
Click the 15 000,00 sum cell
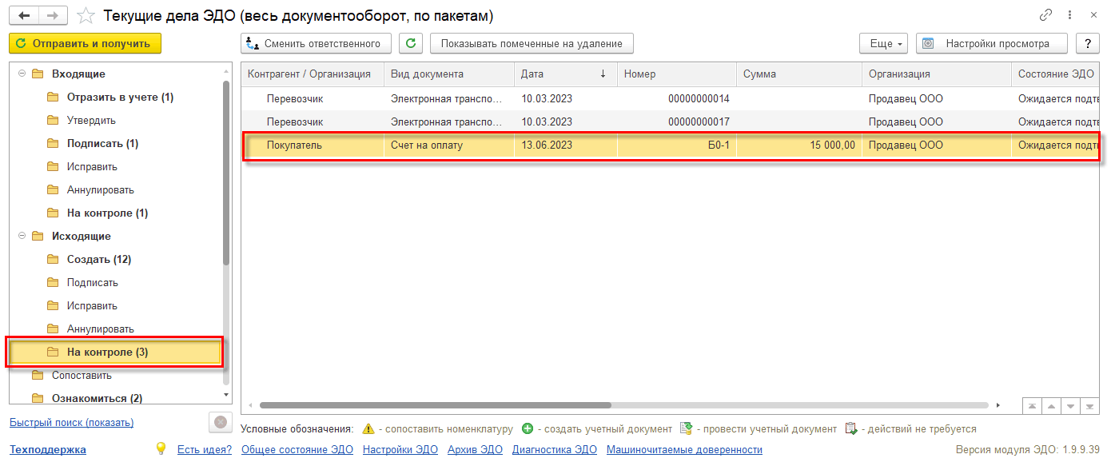[x=799, y=145]
